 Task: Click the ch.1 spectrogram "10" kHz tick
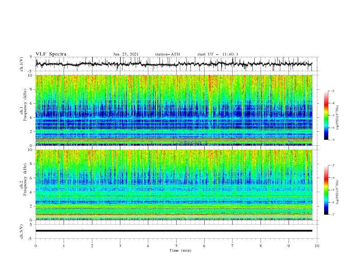click(31, 75)
